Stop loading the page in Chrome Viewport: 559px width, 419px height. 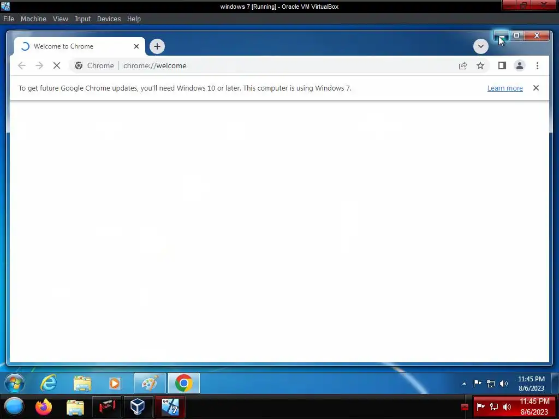57,65
